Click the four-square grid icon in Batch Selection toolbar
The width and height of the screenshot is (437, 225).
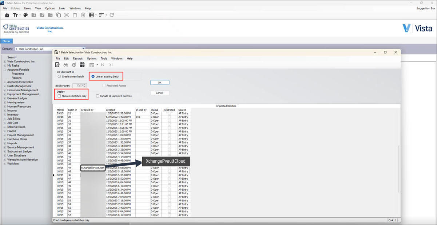(x=82, y=64)
